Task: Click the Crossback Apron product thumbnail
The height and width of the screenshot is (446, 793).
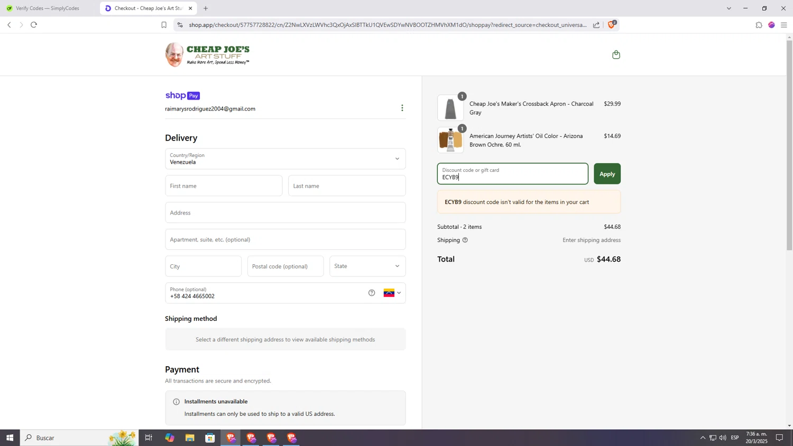Action: 450,108
